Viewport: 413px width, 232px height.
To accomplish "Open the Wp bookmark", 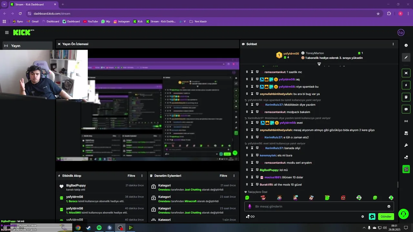I will point(106,22).
